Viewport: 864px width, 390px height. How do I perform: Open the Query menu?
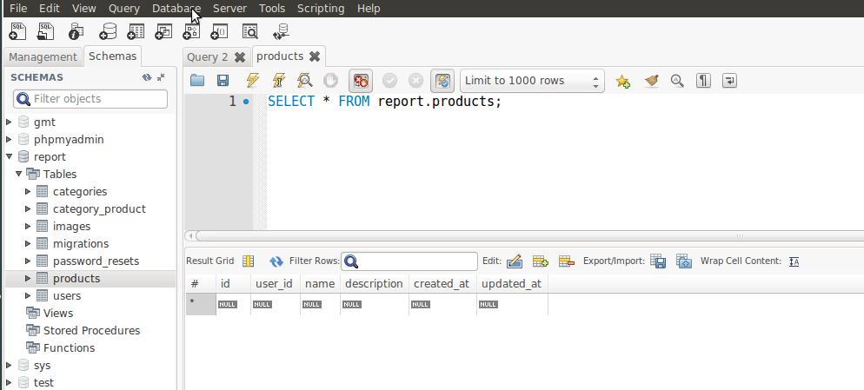tap(124, 9)
